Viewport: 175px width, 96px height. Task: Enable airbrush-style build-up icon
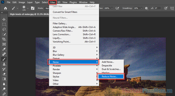(x=117, y=8)
